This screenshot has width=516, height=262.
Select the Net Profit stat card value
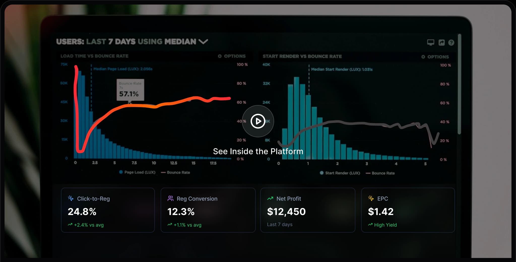[286, 212]
